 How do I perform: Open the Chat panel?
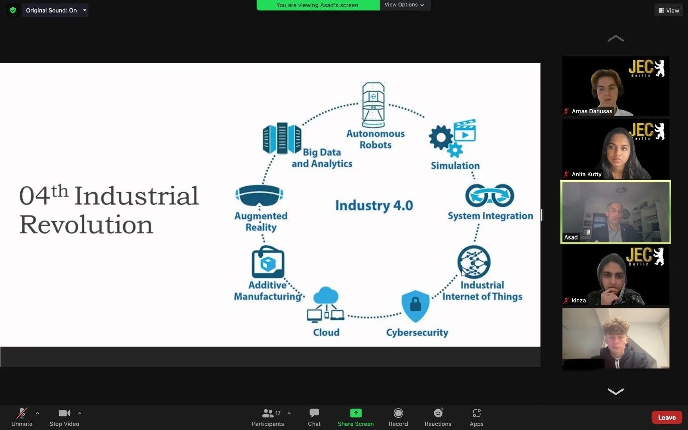tap(314, 417)
